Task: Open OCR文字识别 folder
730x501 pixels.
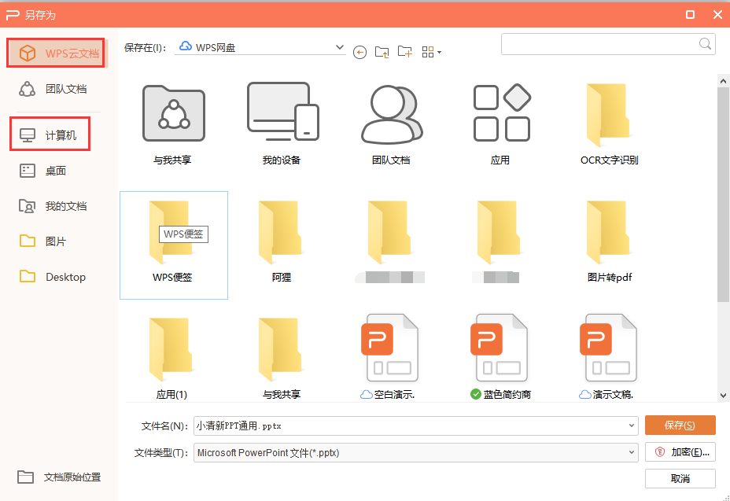Action: (609, 124)
